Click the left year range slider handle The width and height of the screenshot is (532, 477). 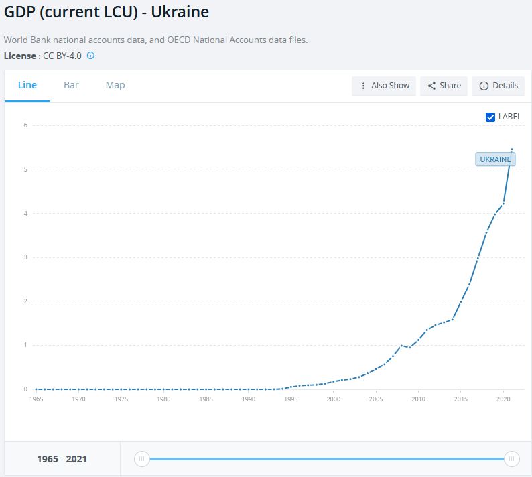click(x=141, y=458)
